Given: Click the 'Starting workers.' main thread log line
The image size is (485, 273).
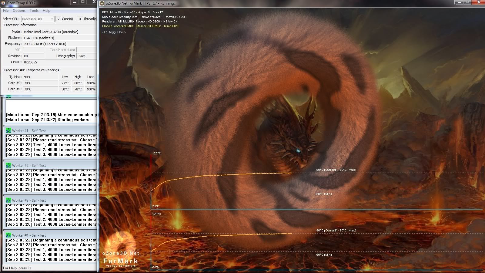Looking at the screenshot, I should point(48,120).
